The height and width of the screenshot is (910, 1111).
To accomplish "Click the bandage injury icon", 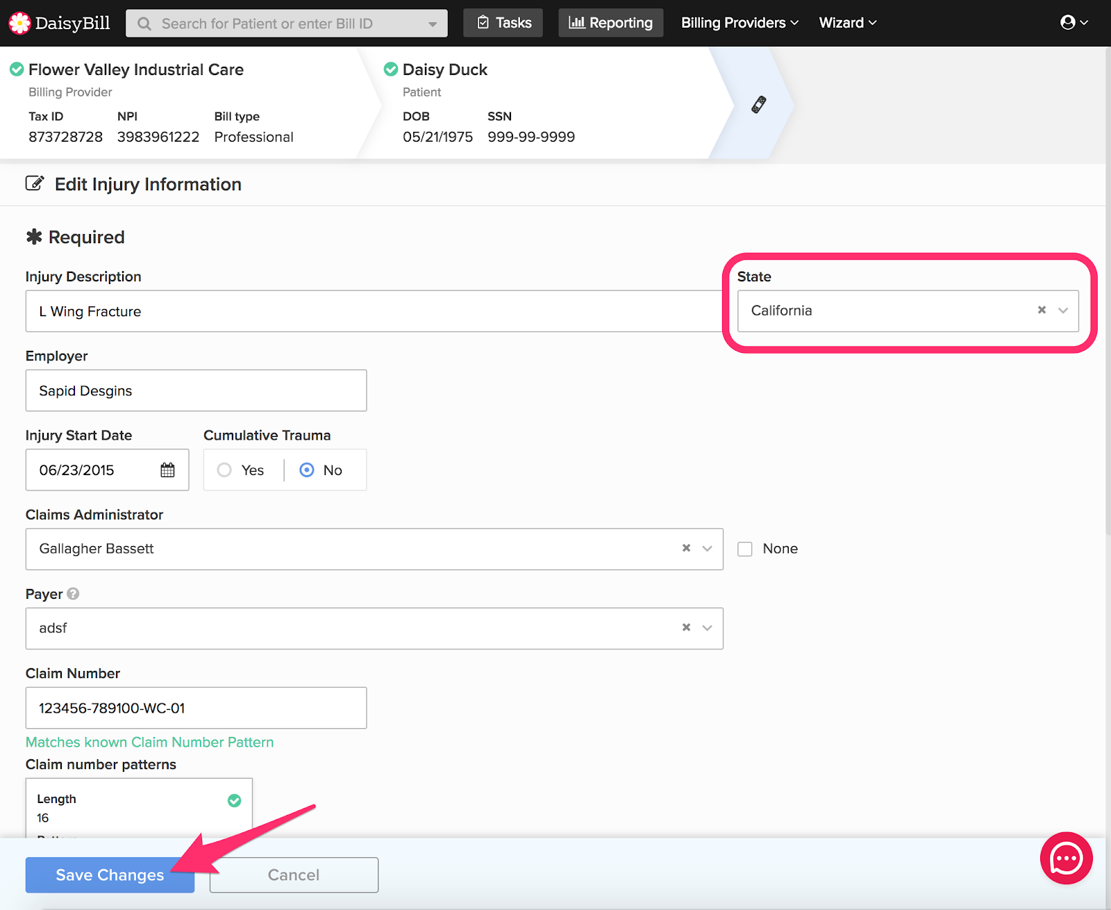I will (x=759, y=104).
